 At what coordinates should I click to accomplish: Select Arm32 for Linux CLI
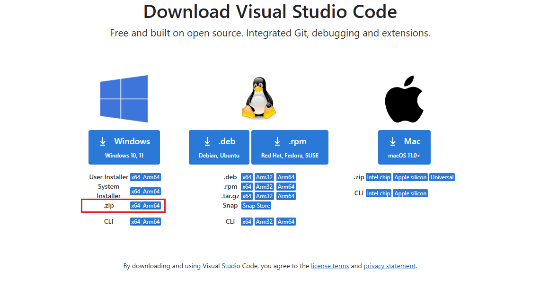coord(264,222)
